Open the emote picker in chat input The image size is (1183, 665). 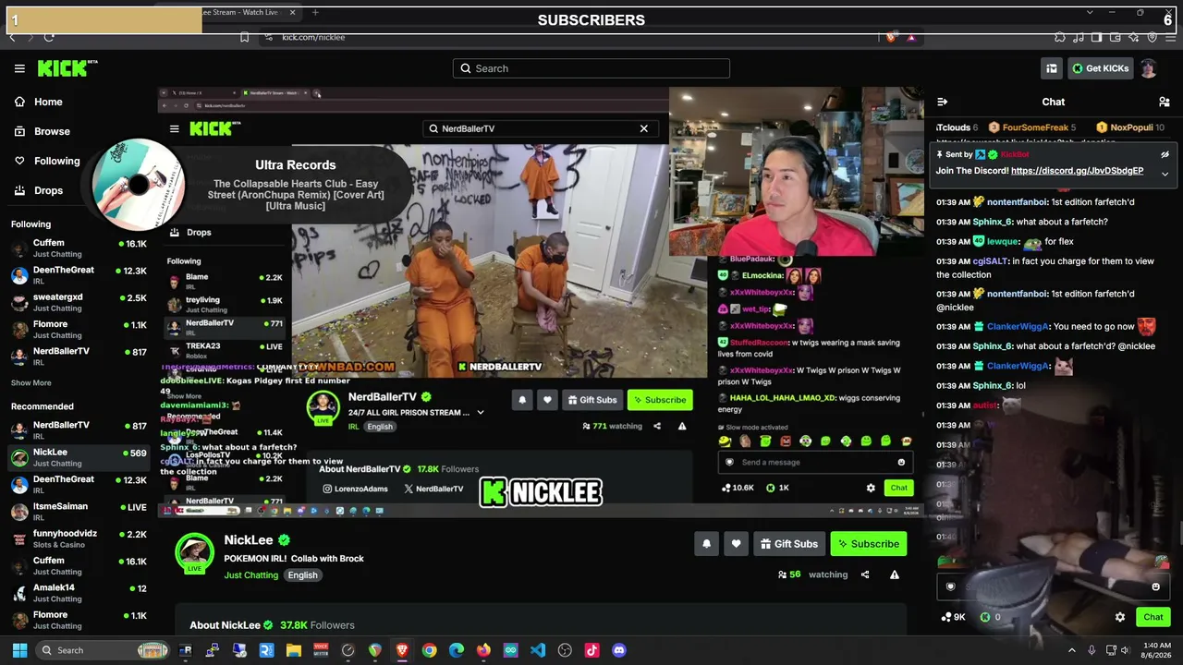tap(1155, 586)
